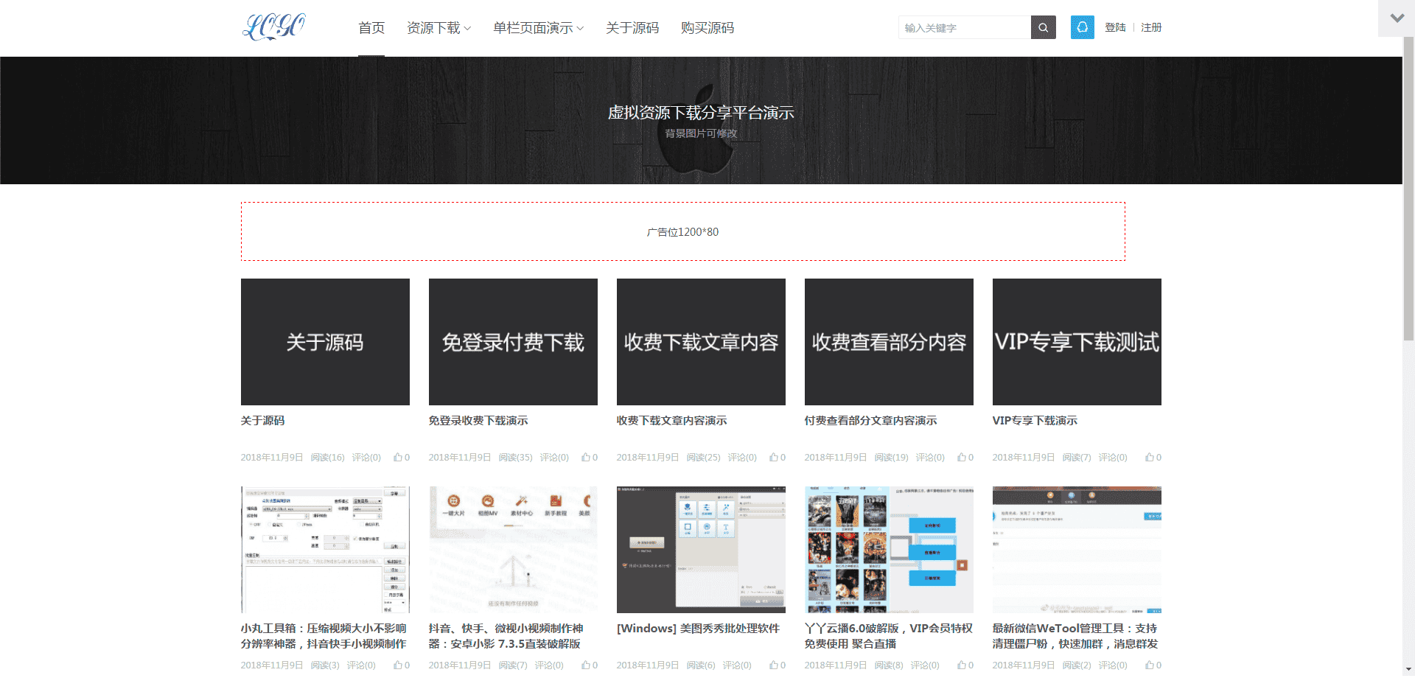The width and height of the screenshot is (1415, 678).
Task: Go to 关于源码 via the top menu
Action: pos(632,27)
